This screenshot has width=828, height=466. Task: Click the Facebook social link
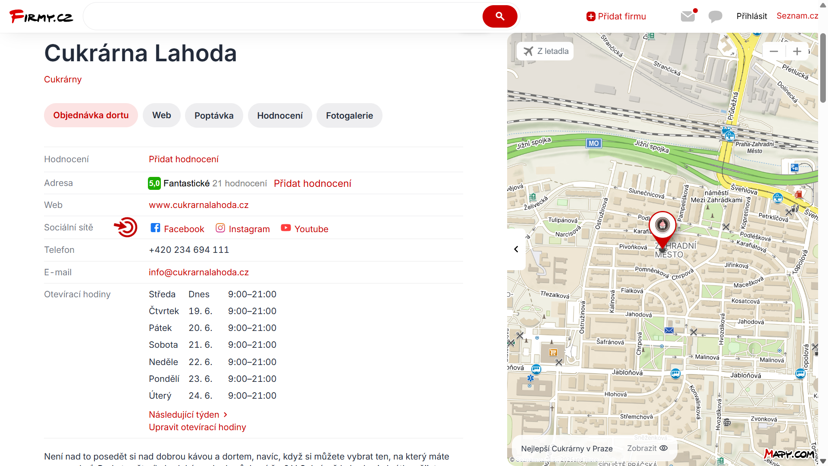[177, 229]
